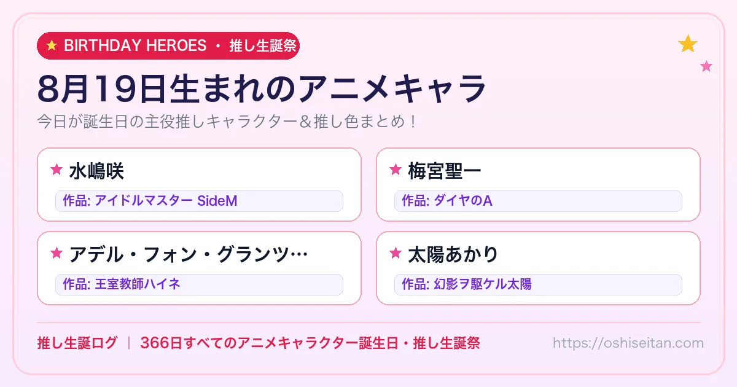Click the 8月19日生まれのアニメキャラ heading
The width and height of the screenshot is (737, 387).
coord(262,88)
